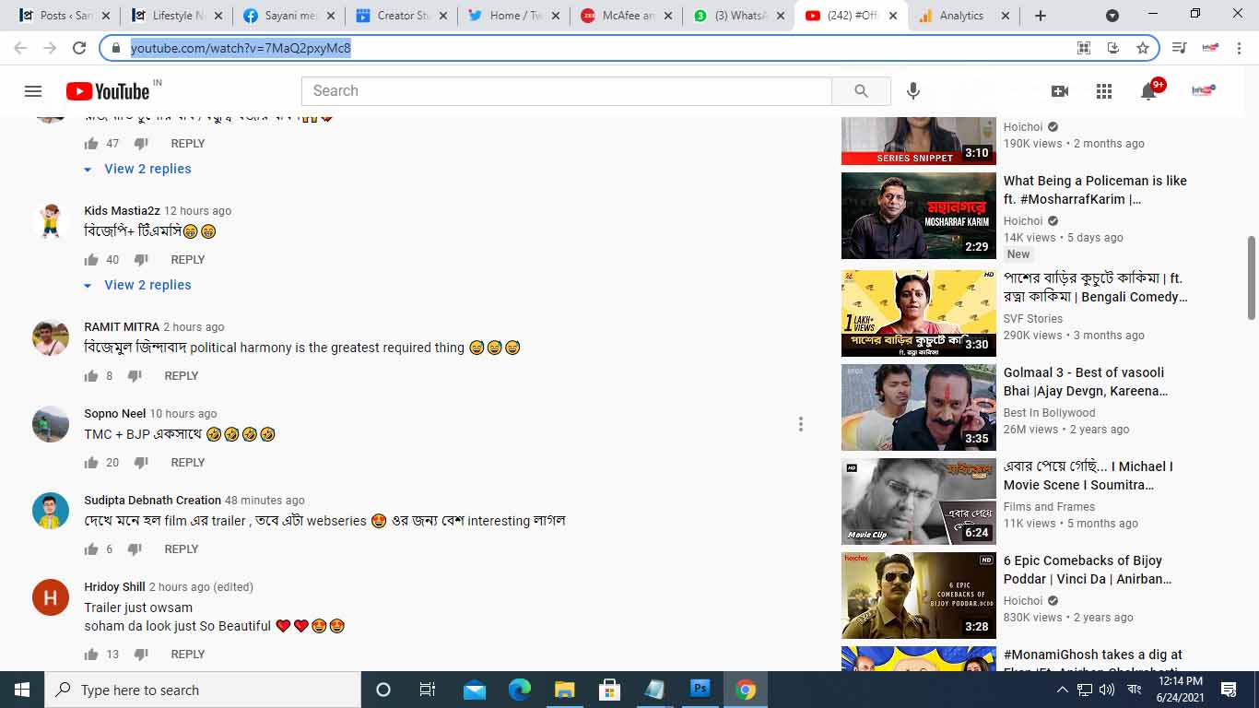Open the SVF Stories channel link
1259x708 pixels.
tap(1033, 319)
